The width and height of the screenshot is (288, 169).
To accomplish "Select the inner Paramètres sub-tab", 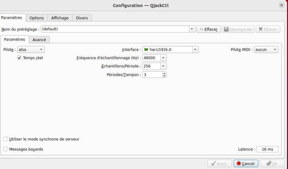I will tap(14, 39).
